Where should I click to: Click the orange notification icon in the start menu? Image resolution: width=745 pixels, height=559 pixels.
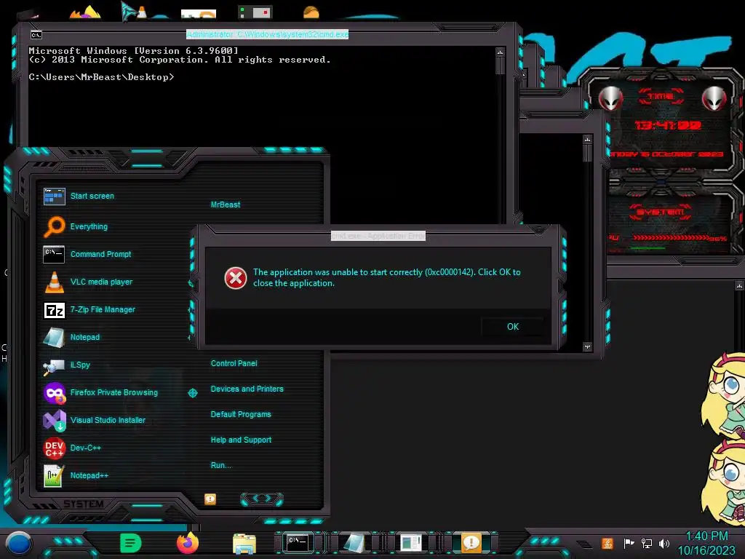(x=210, y=499)
